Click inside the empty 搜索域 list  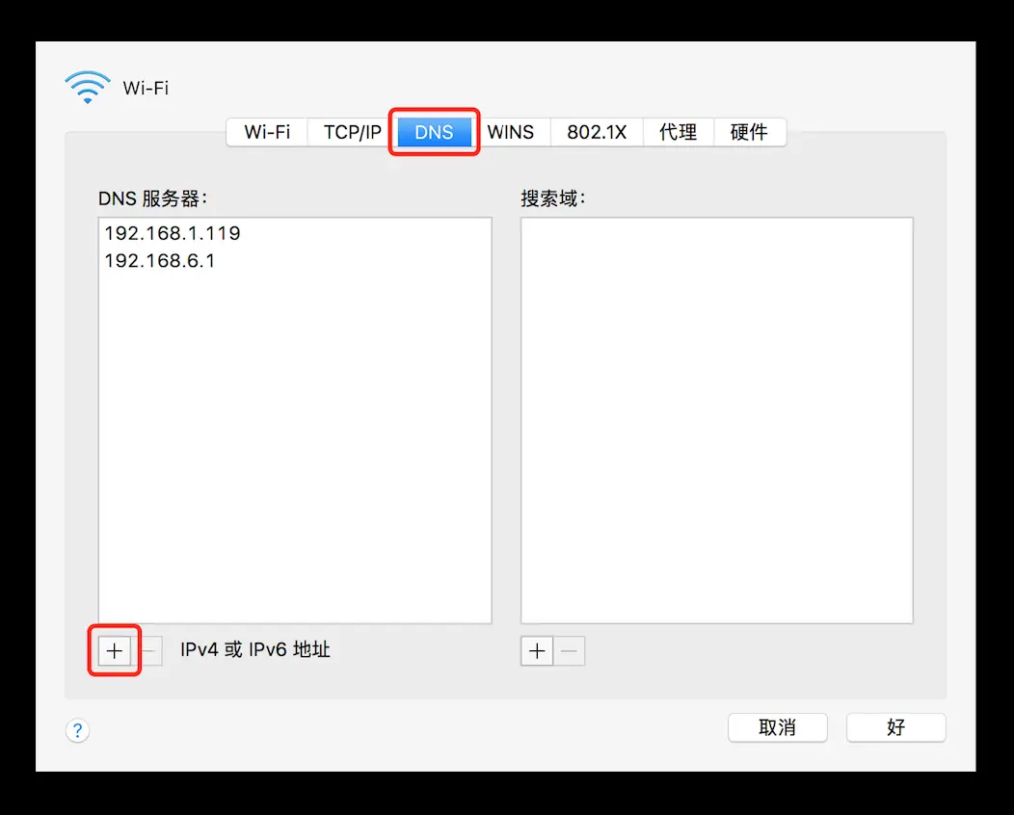pyautogui.click(x=716, y=419)
